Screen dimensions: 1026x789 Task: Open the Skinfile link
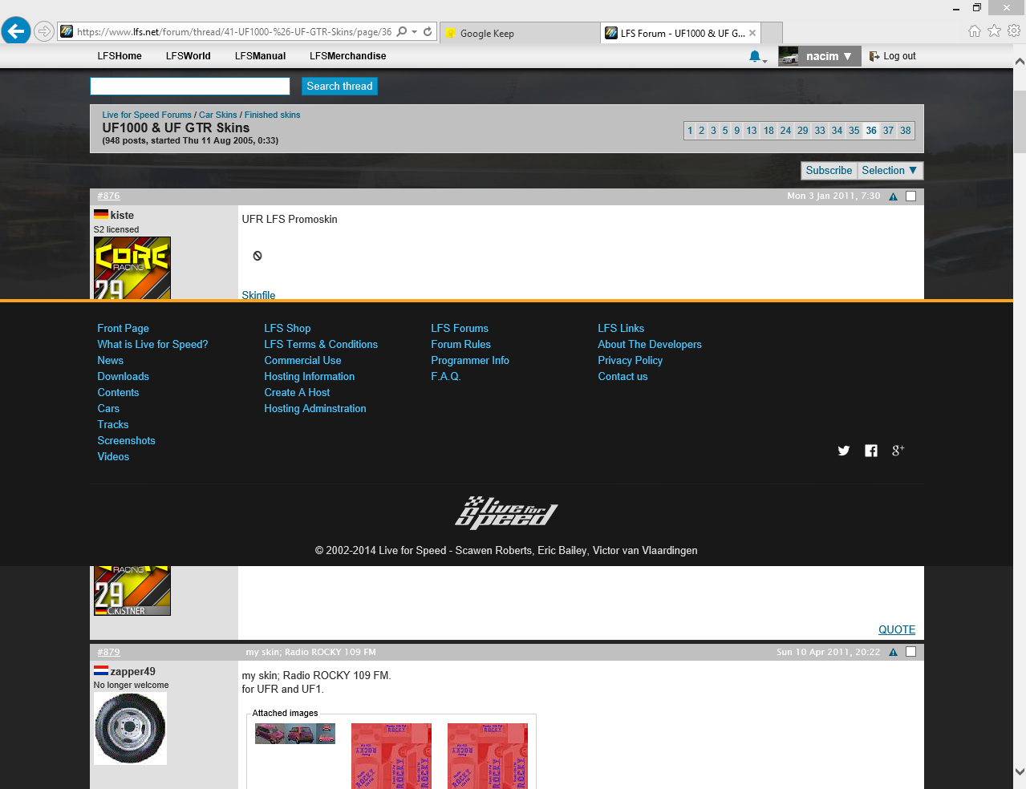coord(258,295)
